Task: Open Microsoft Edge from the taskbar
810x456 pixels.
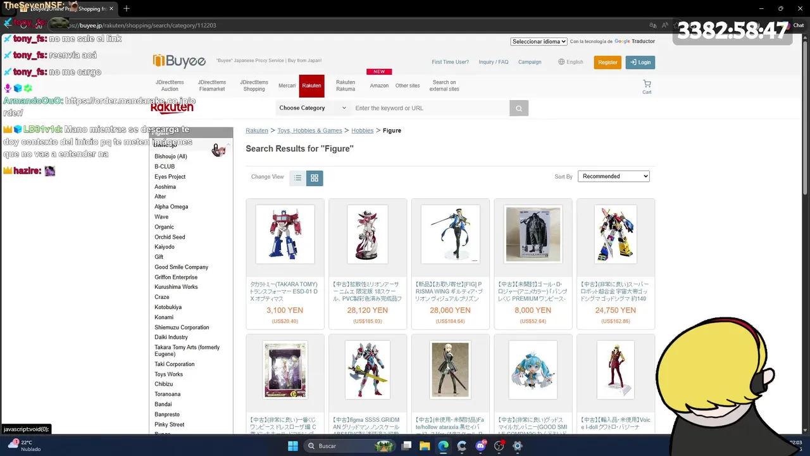Action: pos(443,446)
